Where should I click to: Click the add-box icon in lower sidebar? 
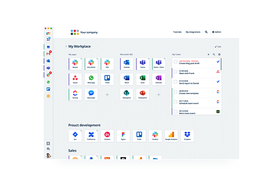coord(48,144)
